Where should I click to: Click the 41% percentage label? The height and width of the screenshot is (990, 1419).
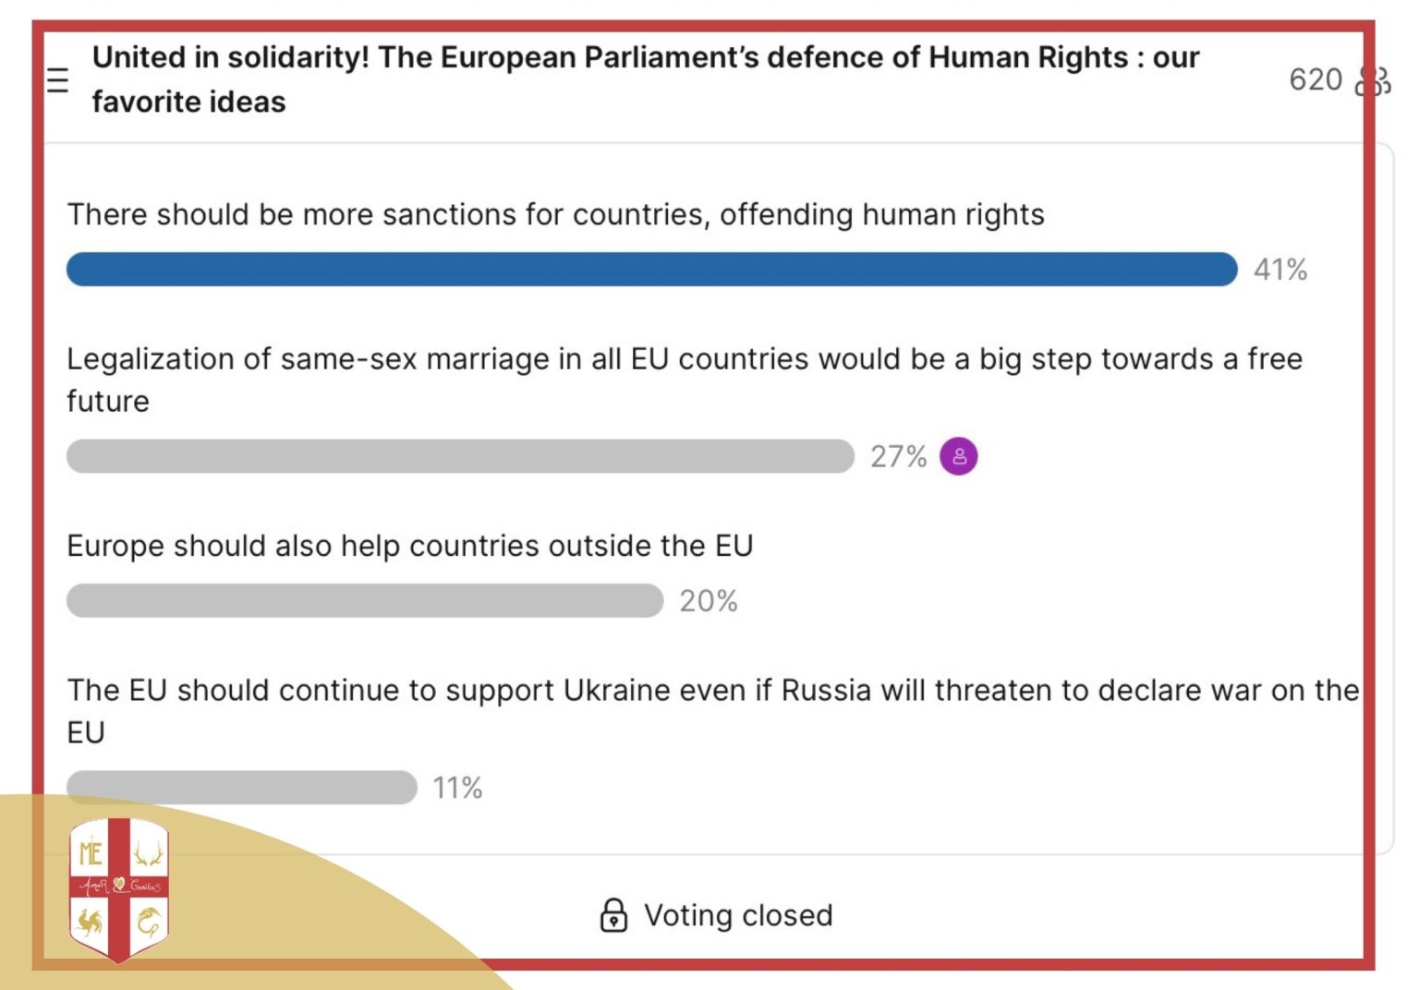[1280, 270]
